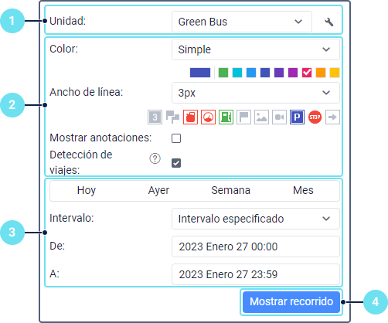
Task: Toggle the video camera marker icon
Action: click(x=279, y=117)
